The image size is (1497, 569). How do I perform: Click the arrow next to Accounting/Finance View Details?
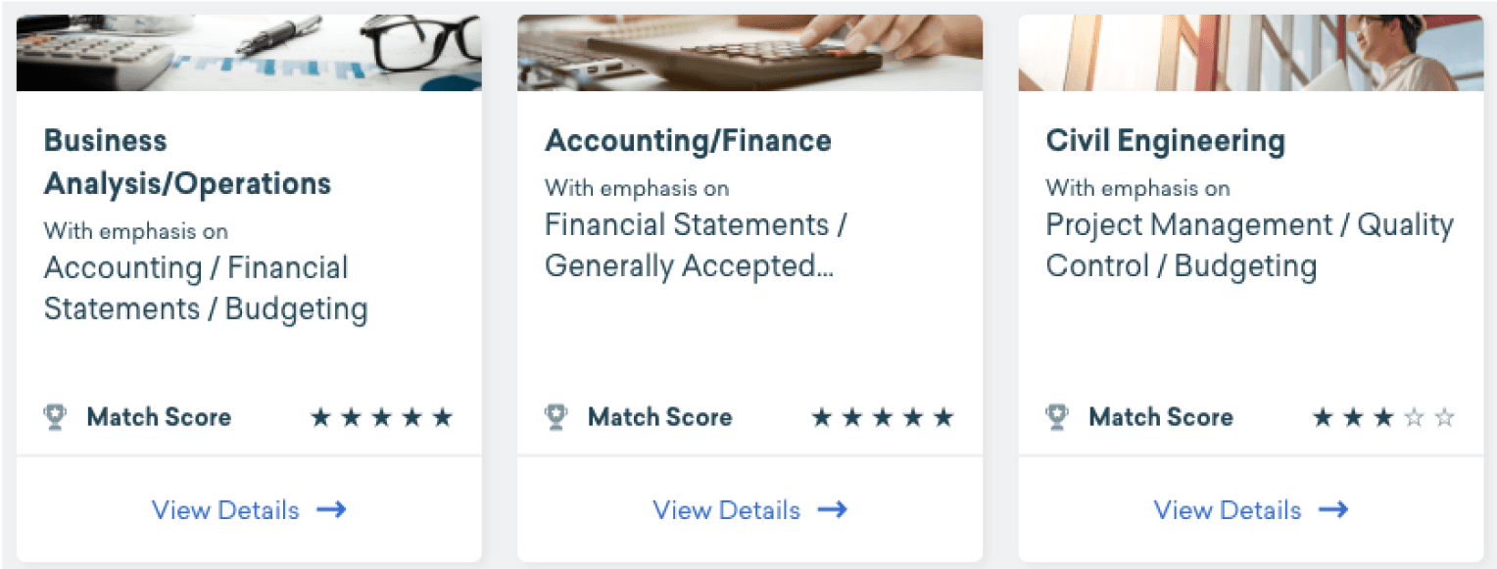832,510
